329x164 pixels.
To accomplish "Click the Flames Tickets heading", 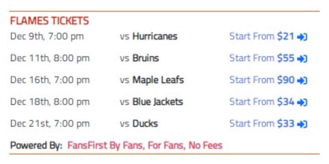I will pos(49,21).
